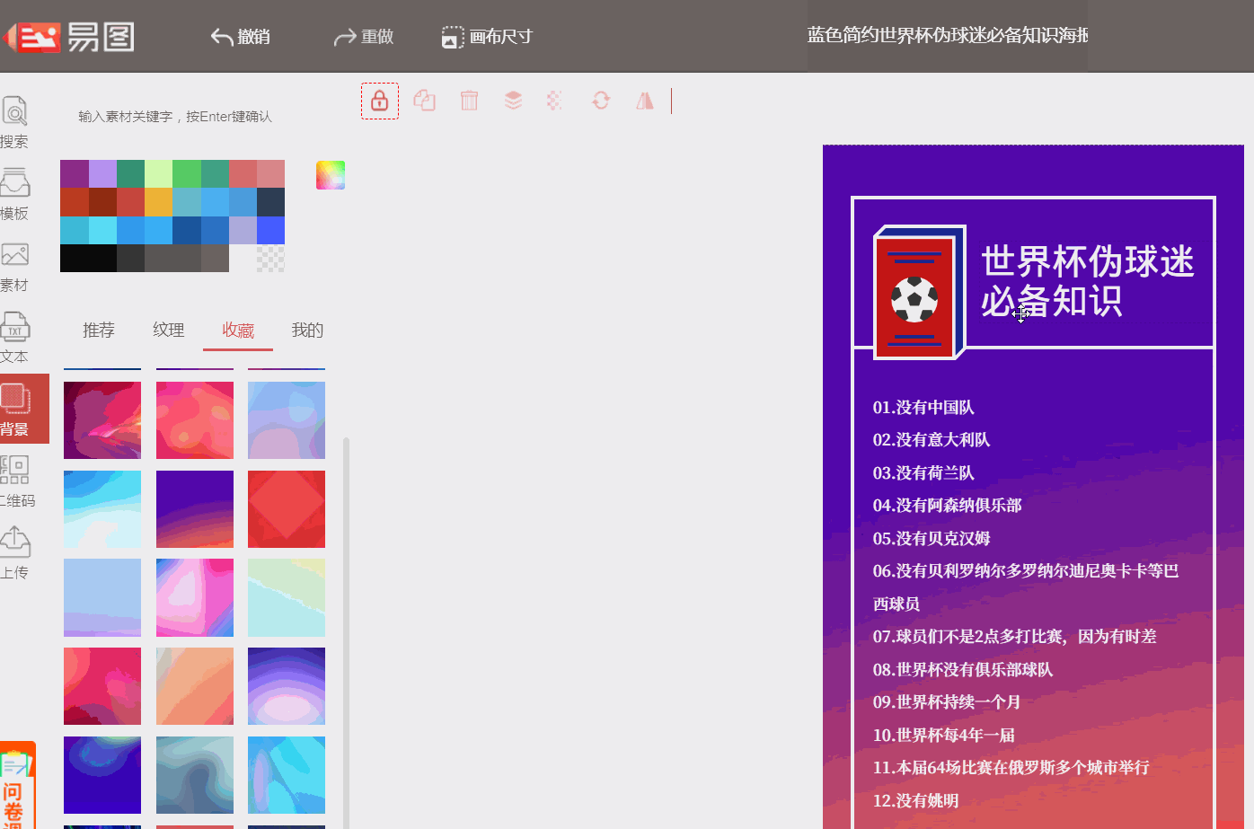This screenshot has width=1254, height=829.
Task: Open the 二维码 QR code panel
Action: 15,470
